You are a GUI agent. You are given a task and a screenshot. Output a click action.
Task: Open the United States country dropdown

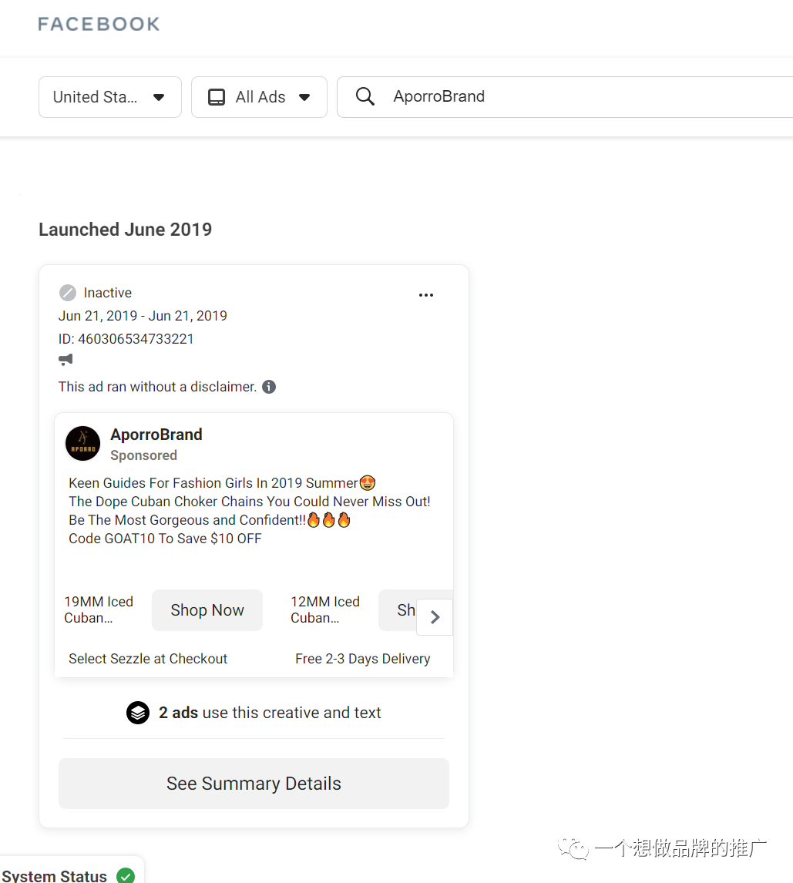point(110,97)
